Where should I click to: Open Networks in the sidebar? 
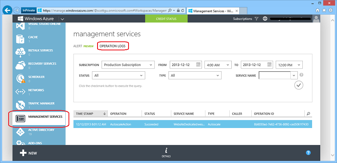21,92
